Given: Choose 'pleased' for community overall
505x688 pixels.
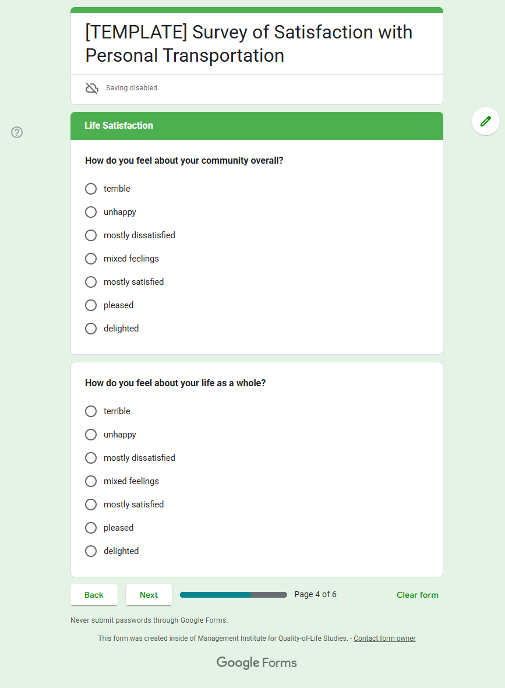Looking at the screenshot, I should point(91,305).
